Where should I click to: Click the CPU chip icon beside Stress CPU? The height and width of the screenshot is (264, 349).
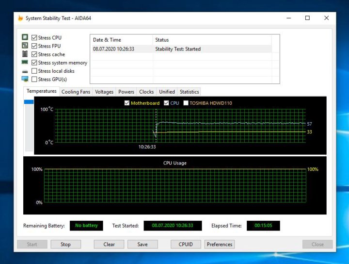[25, 37]
